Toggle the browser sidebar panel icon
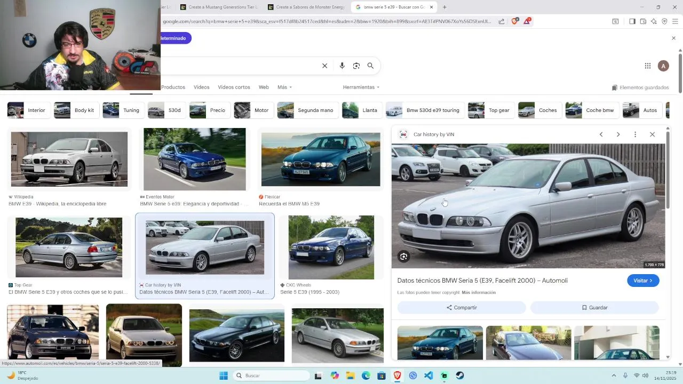Screen dimensions: 683x384 [x=632, y=21]
